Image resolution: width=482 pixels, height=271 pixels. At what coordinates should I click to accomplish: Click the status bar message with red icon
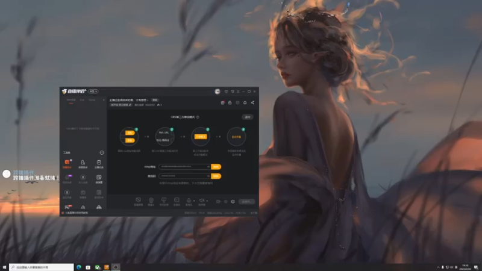point(75,213)
